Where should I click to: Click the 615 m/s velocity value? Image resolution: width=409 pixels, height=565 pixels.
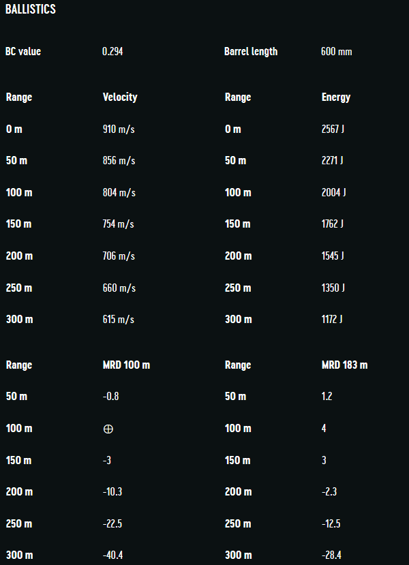tap(119, 320)
